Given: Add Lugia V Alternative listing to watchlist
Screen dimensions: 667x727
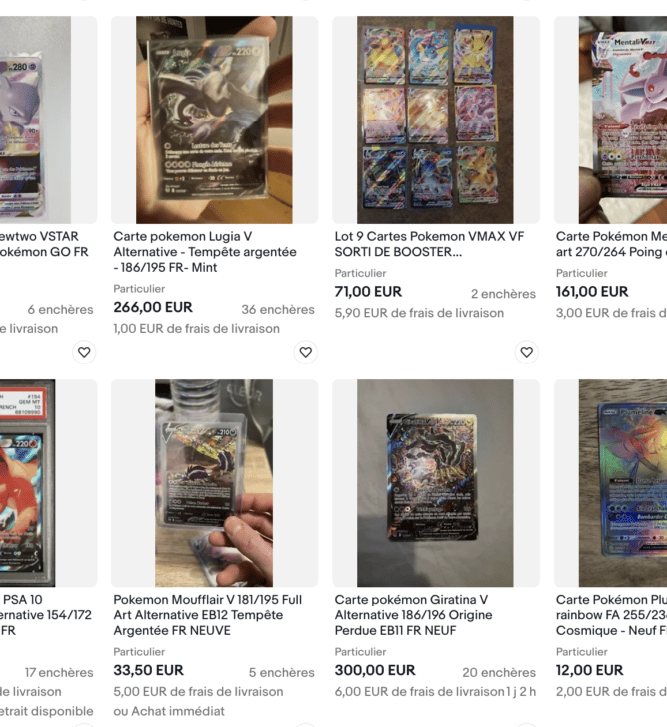Looking at the screenshot, I should click(x=305, y=352).
